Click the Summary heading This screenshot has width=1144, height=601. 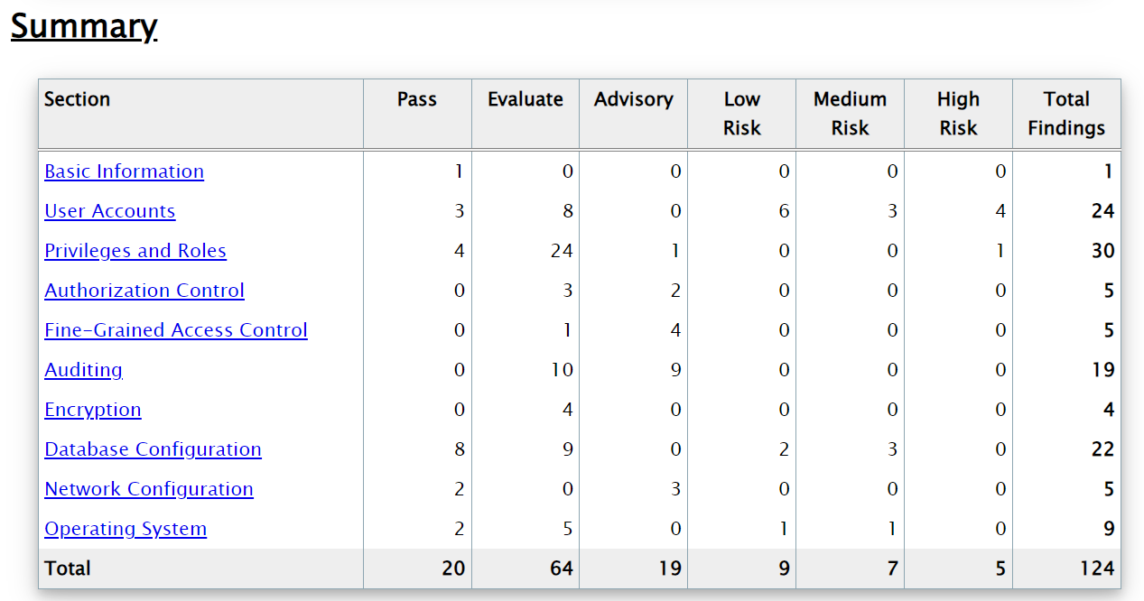coord(84,26)
